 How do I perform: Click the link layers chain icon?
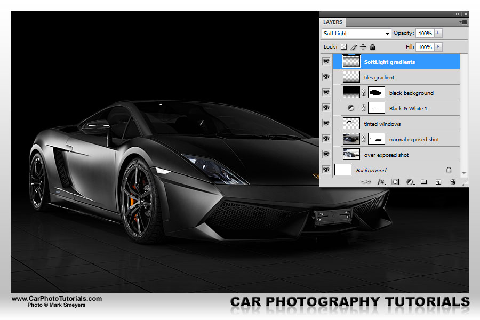click(x=366, y=182)
